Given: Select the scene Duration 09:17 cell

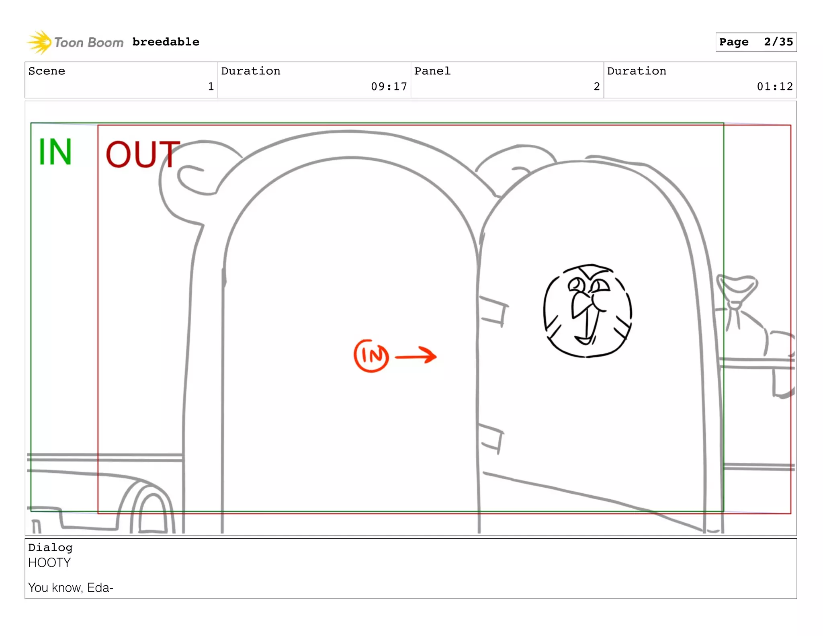Looking at the screenshot, I should pos(314,80).
